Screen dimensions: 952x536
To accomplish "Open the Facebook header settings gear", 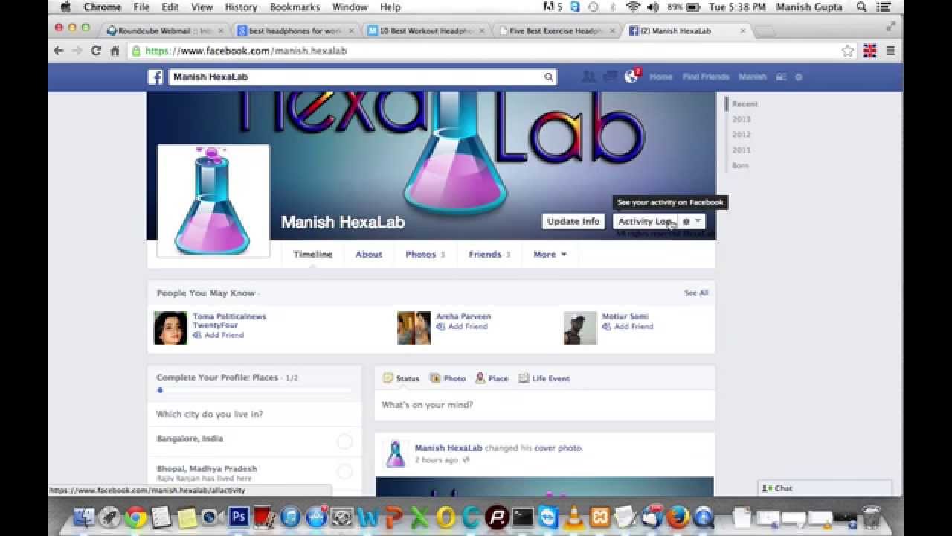I will 799,77.
